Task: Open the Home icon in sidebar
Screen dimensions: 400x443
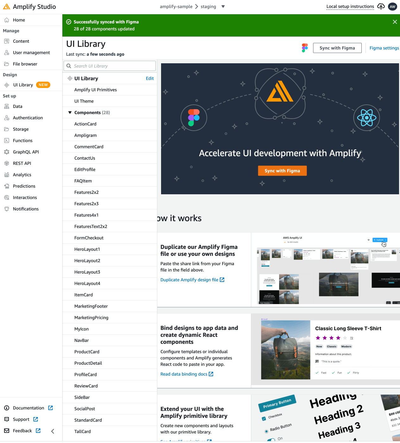Action: (x=7, y=20)
